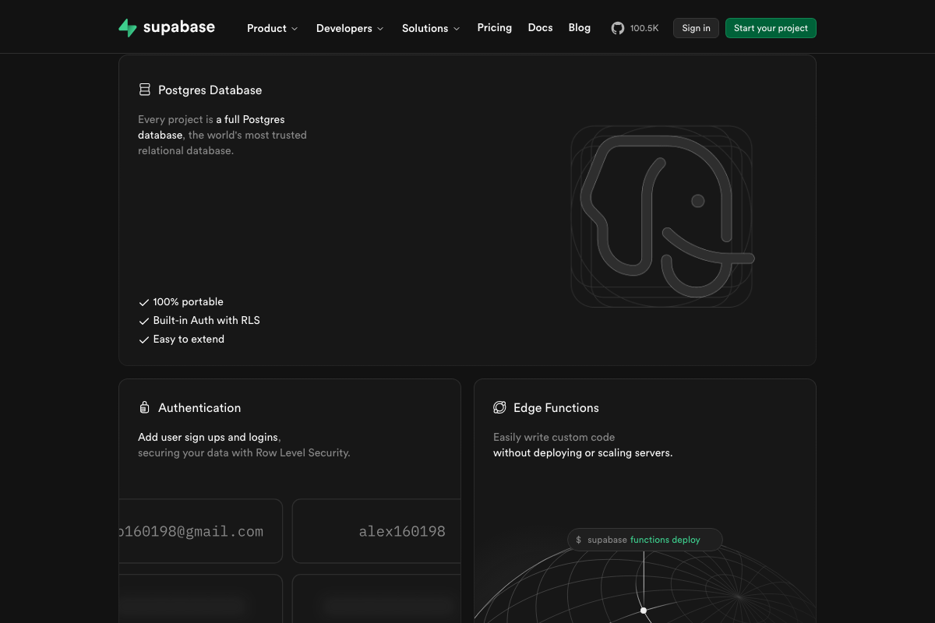Click the 'Built-in Auth with RLS' text
Image resolution: width=935 pixels, height=623 pixels.
(206, 320)
